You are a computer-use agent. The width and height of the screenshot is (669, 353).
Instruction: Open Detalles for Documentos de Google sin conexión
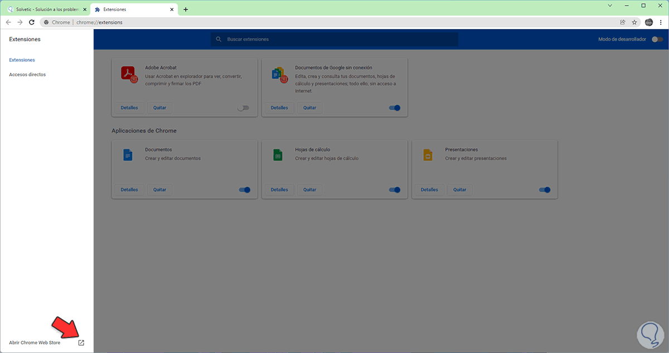coord(280,108)
